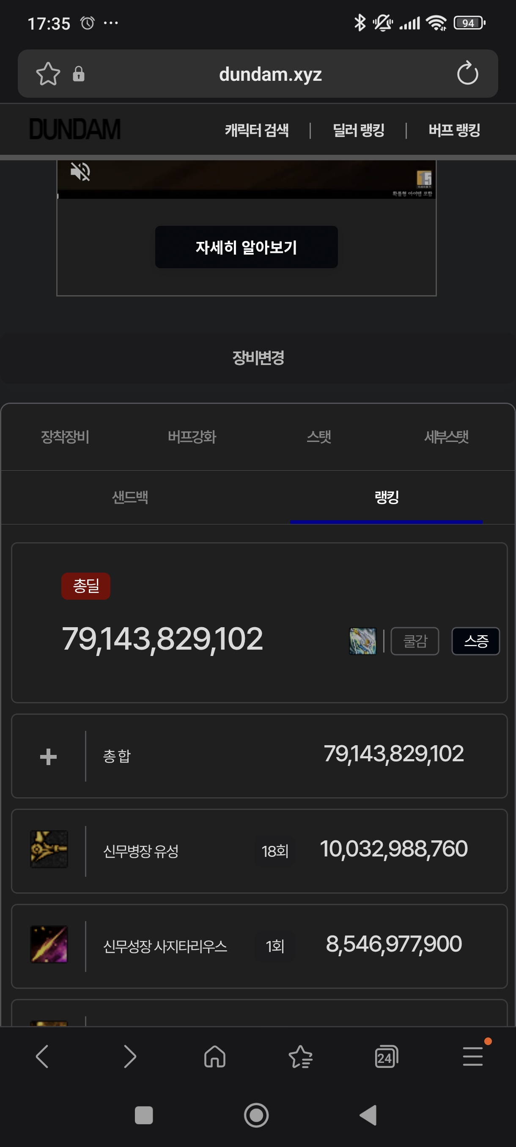Tap the Android home circle button

coord(256,1115)
